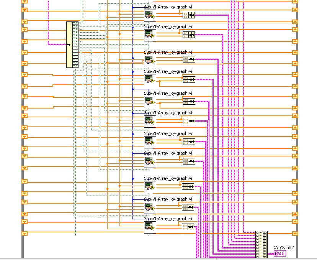
Task: Click the top element input of Build Array
Action: (x=258, y=233)
